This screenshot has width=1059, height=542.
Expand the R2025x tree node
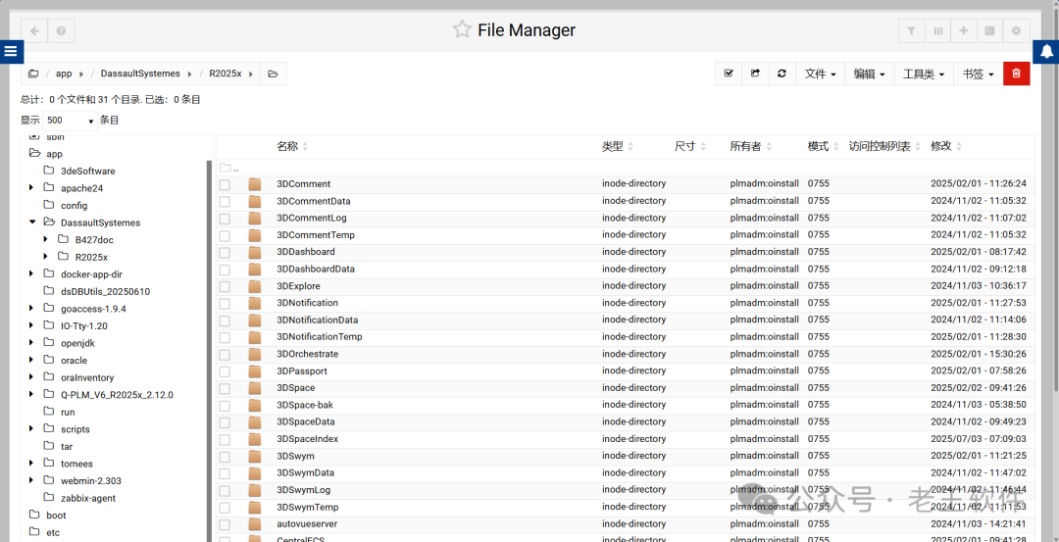click(x=46, y=257)
